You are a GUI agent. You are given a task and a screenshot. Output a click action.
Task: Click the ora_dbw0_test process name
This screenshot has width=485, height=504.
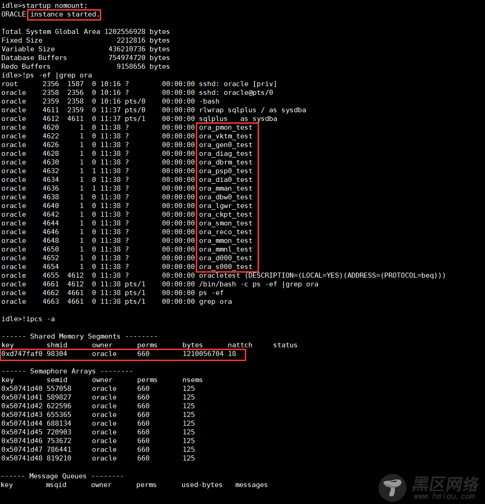226,197
